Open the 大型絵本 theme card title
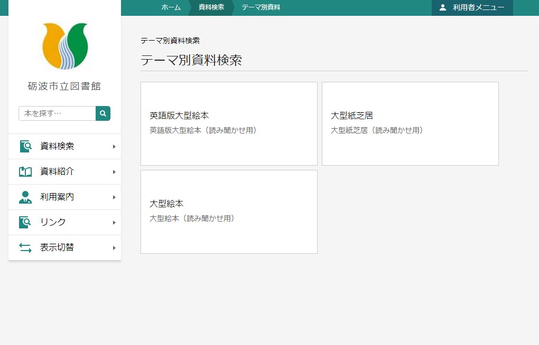Image resolution: width=539 pixels, height=345 pixels. (166, 204)
